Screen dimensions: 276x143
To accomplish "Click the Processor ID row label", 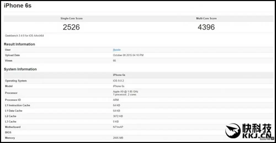I will click(13, 100).
